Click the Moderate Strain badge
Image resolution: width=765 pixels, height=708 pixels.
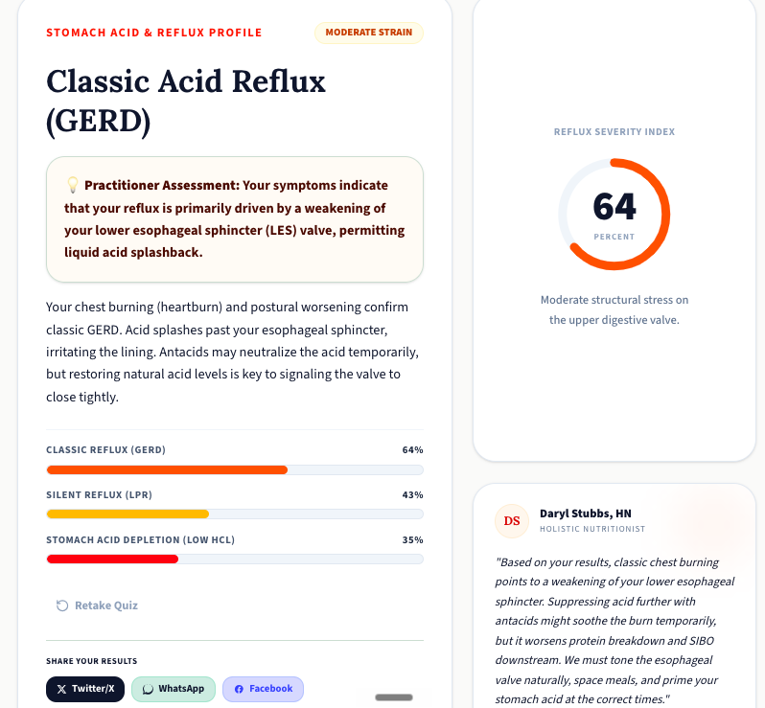coord(369,33)
